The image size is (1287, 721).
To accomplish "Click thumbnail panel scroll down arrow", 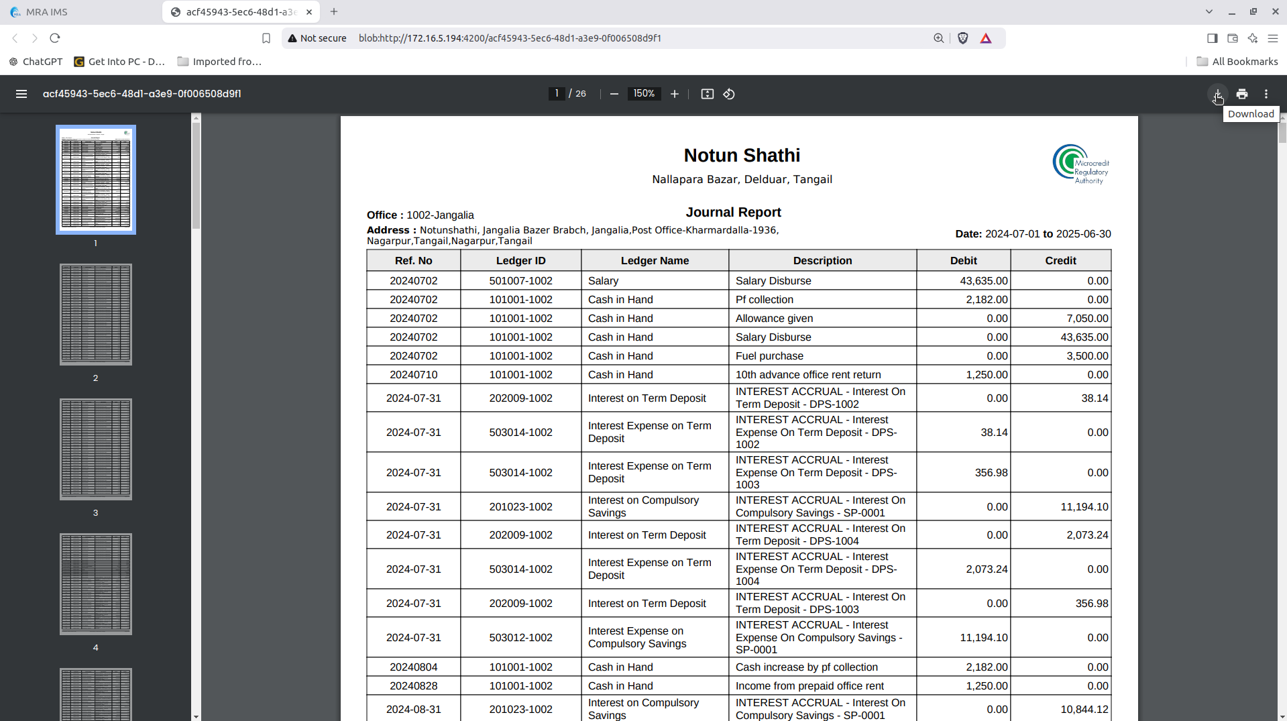I will click(x=196, y=716).
